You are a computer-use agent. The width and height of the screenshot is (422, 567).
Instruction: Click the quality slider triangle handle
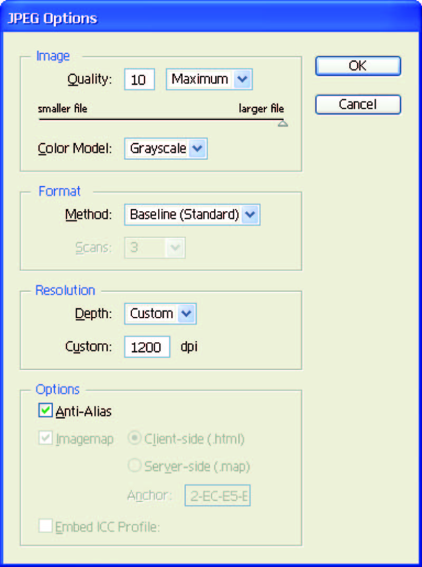pyautogui.click(x=283, y=124)
